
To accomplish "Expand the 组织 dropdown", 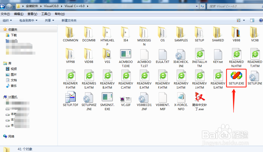I will pyautogui.click(x=7, y=20).
